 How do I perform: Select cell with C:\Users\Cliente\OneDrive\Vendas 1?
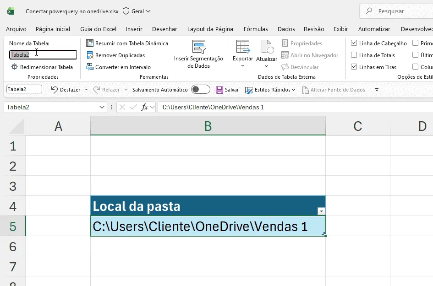208,226
